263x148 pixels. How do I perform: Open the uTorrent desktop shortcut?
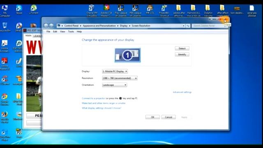pyautogui.click(x=34, y=10)
